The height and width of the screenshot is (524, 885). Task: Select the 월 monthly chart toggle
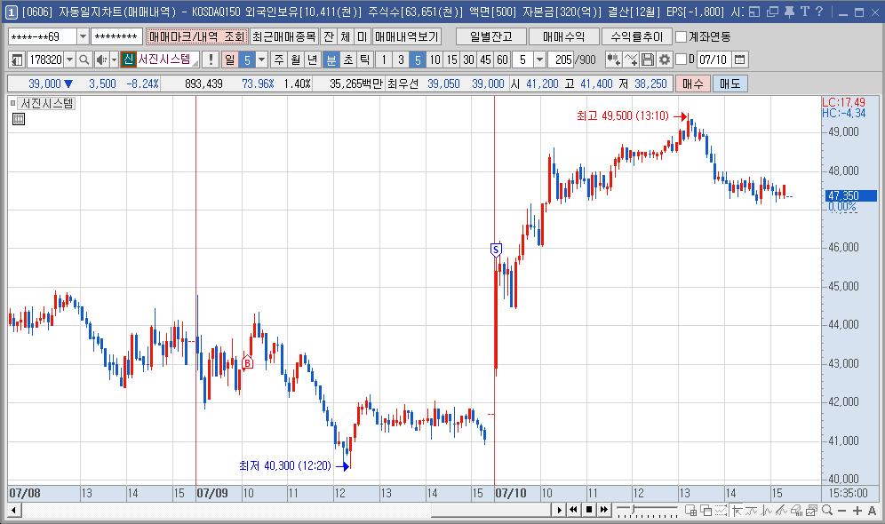coord(296,60)
